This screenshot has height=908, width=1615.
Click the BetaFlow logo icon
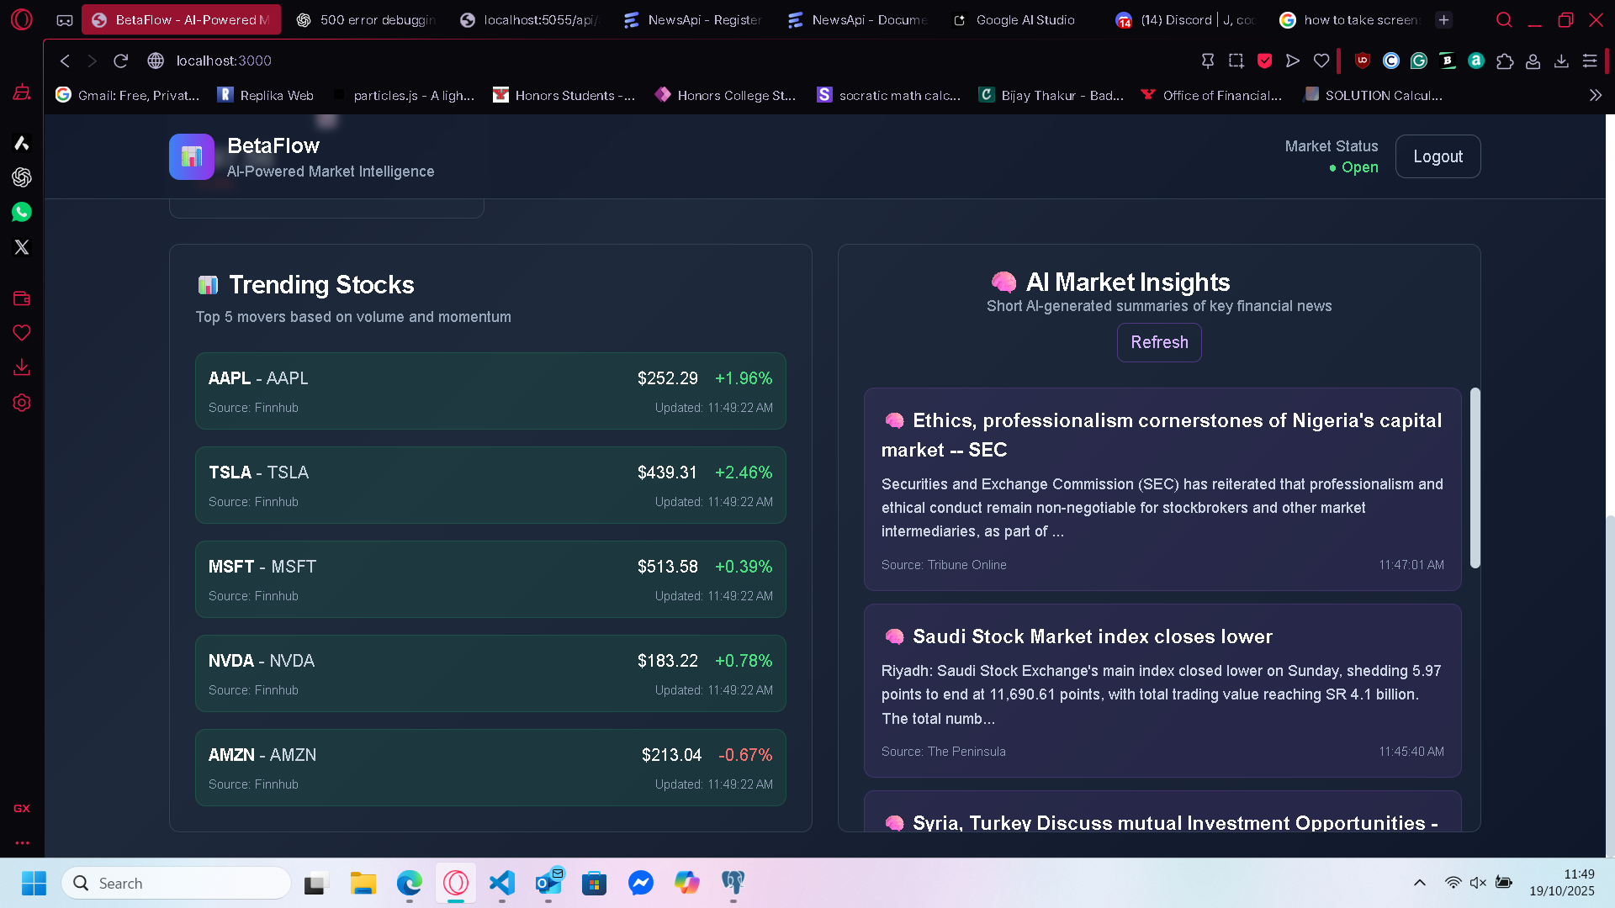(192, 157)
